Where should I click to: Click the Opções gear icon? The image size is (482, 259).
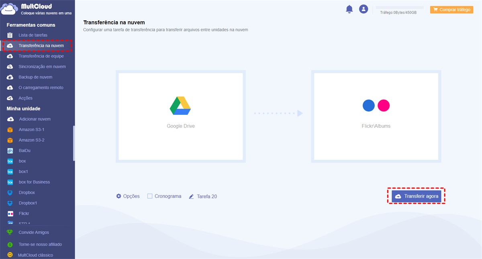pos(118,196)
